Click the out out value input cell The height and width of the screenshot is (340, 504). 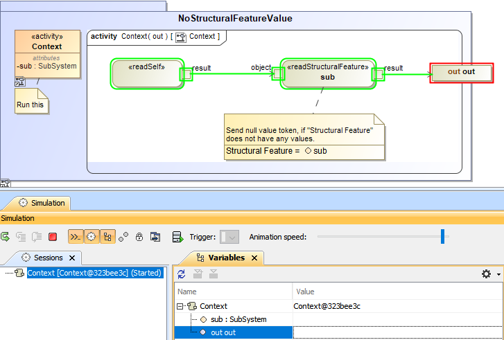[x=398, y=332]
